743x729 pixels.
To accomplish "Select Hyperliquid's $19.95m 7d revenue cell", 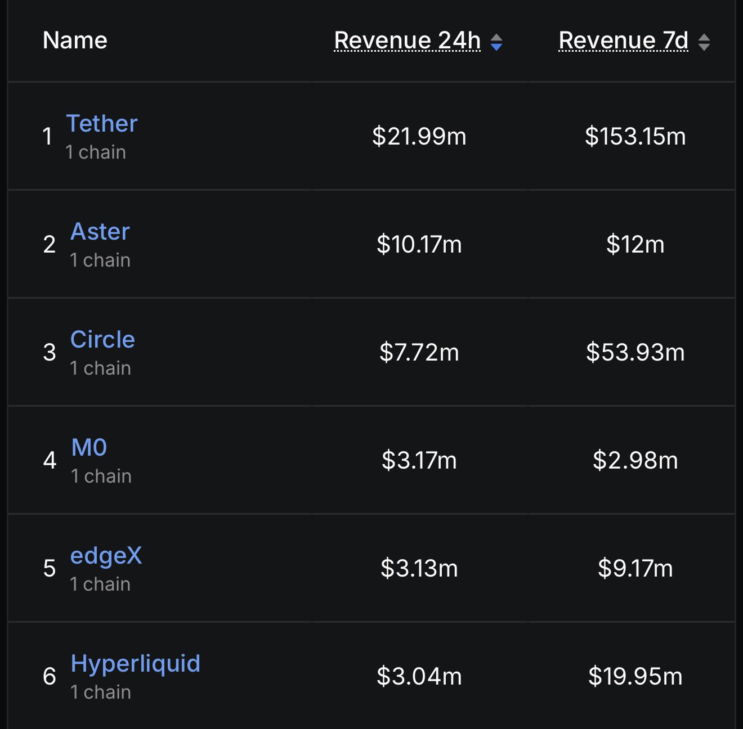I will [x=635, y=676].
